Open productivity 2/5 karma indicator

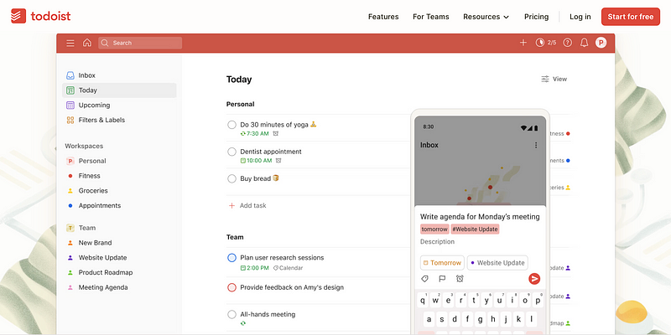pyautogui.click(x=546, y=43)
